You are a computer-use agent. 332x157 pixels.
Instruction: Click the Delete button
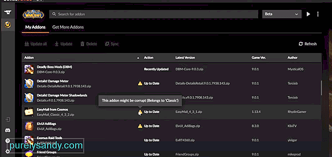tap(89, 44)
